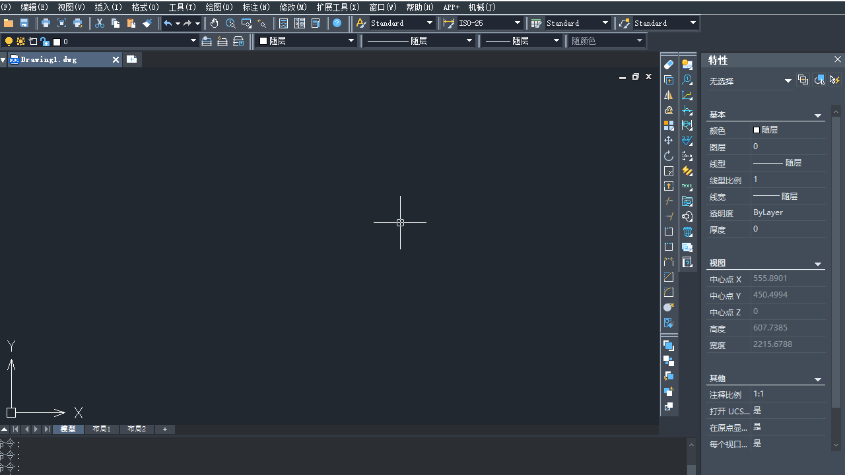Create a new drawing tab beside Drawing1.dwg
The width and height of the screenshot is (845, 475).
pyautogui.click(x=132, y=59)
